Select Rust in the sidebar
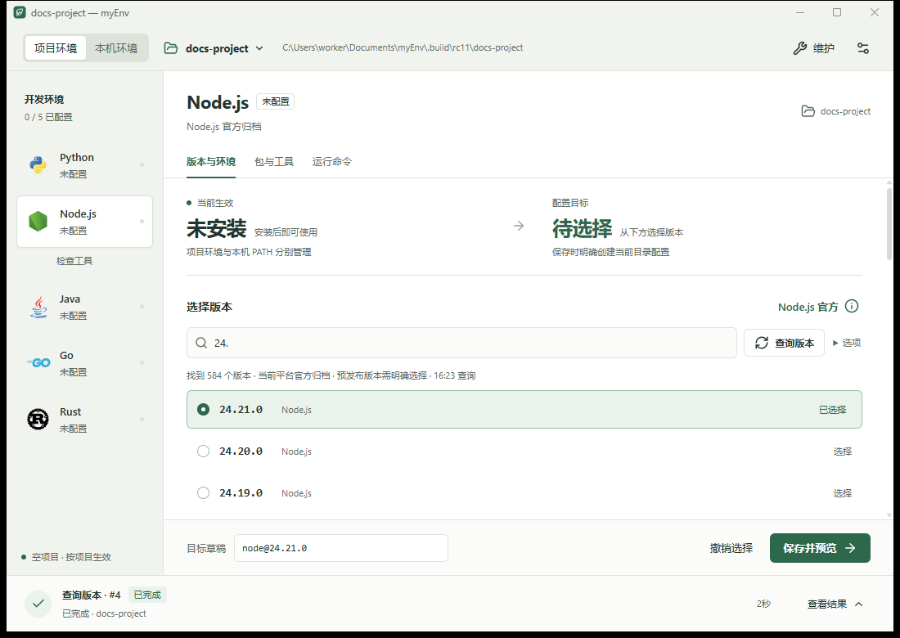The height and width of the screenshot is (638, 900). point(85,420)
